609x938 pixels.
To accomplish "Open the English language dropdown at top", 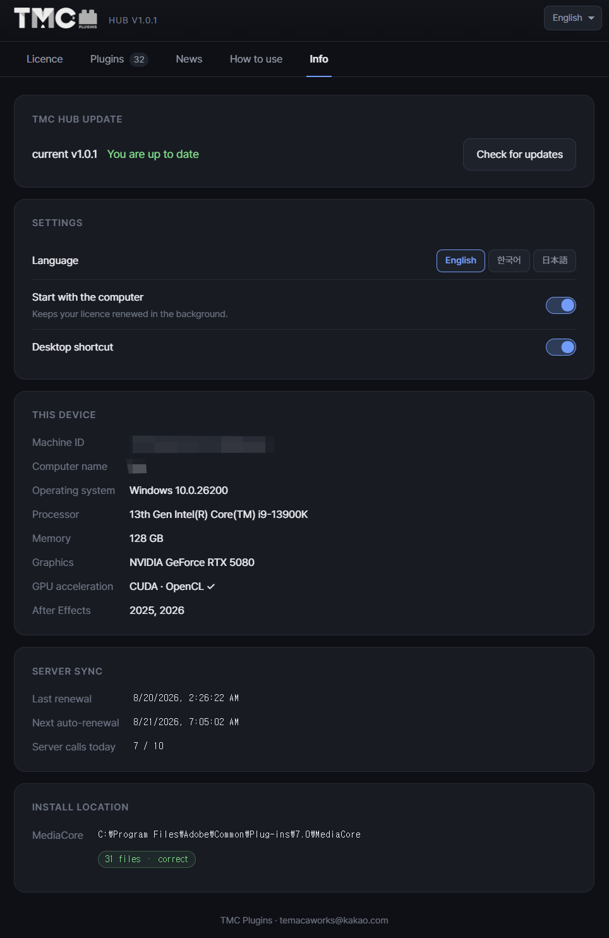I will pos(572,18).
